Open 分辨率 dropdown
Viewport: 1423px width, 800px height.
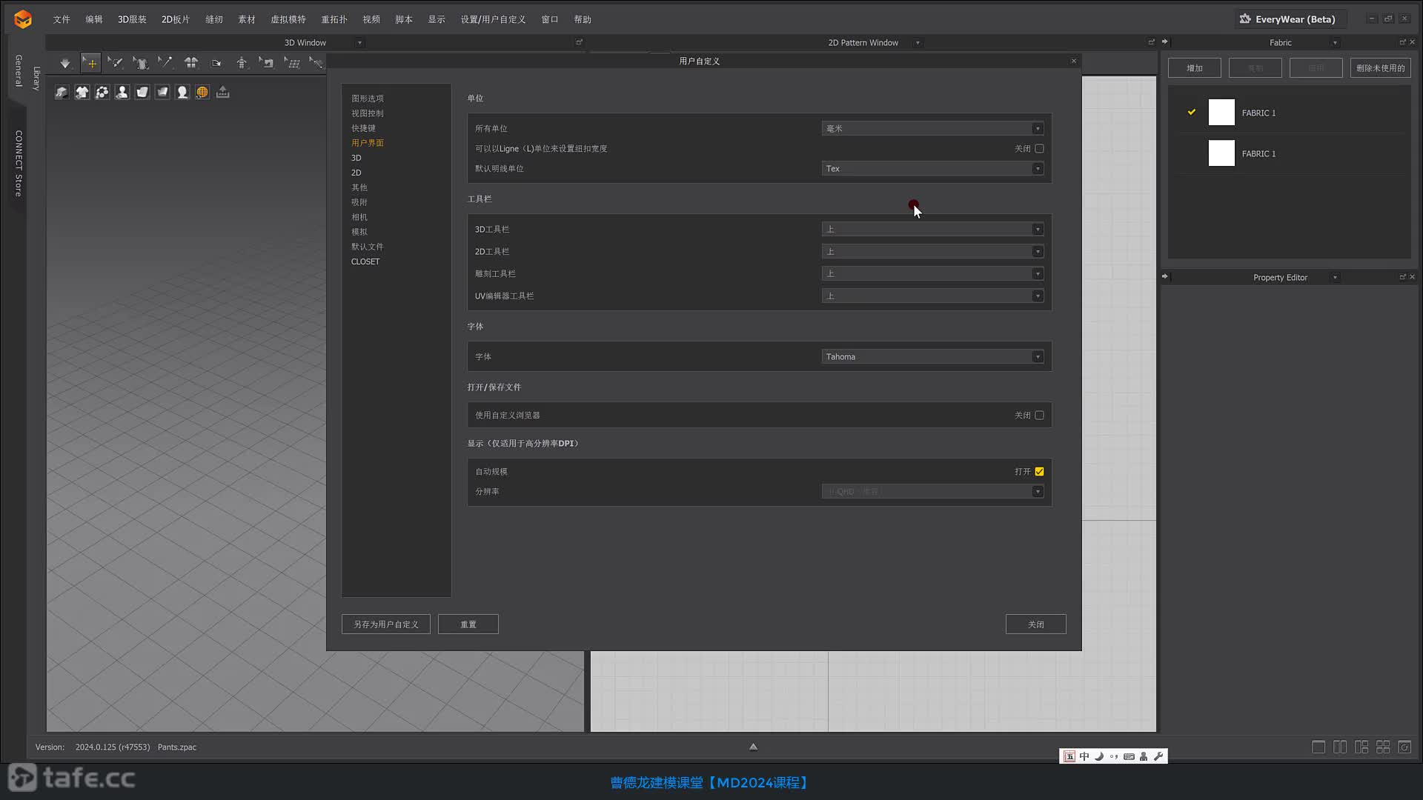click(x=932, y=492)
